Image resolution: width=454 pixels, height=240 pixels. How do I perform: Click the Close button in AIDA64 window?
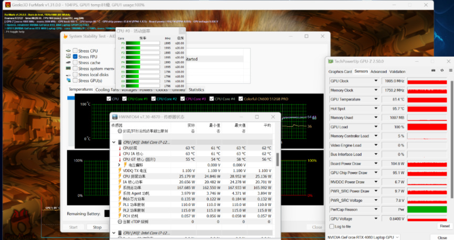click(317, 227)
